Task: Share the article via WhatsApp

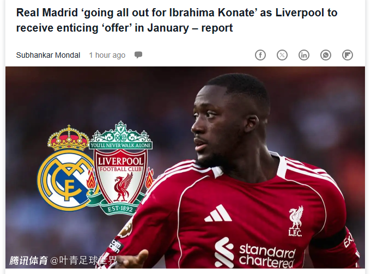Action: click(x=326, y=55)
